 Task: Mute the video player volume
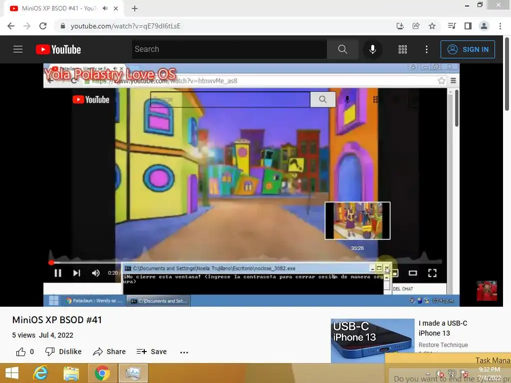pyautogui.click(x=96, y=273)
